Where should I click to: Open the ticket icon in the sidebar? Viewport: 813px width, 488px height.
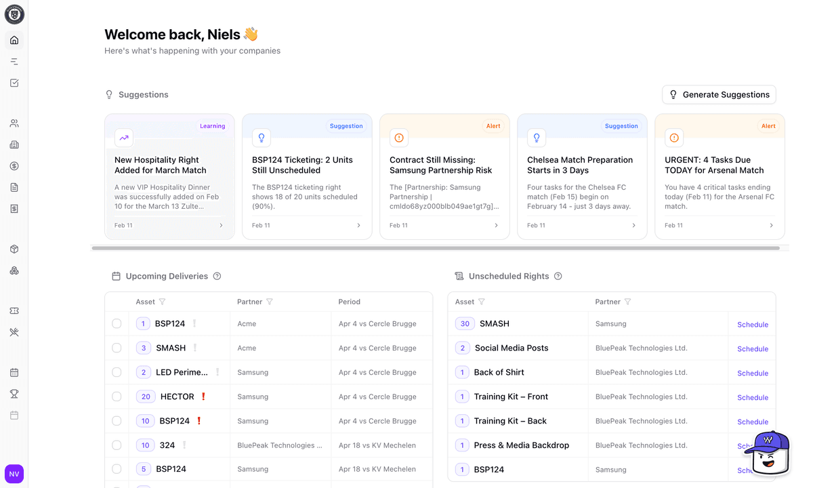point(14,310)
